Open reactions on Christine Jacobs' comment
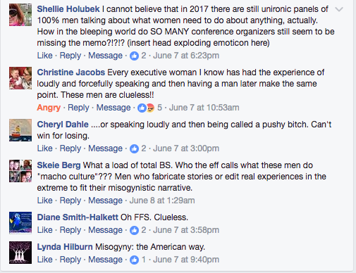 click(146, 108)
